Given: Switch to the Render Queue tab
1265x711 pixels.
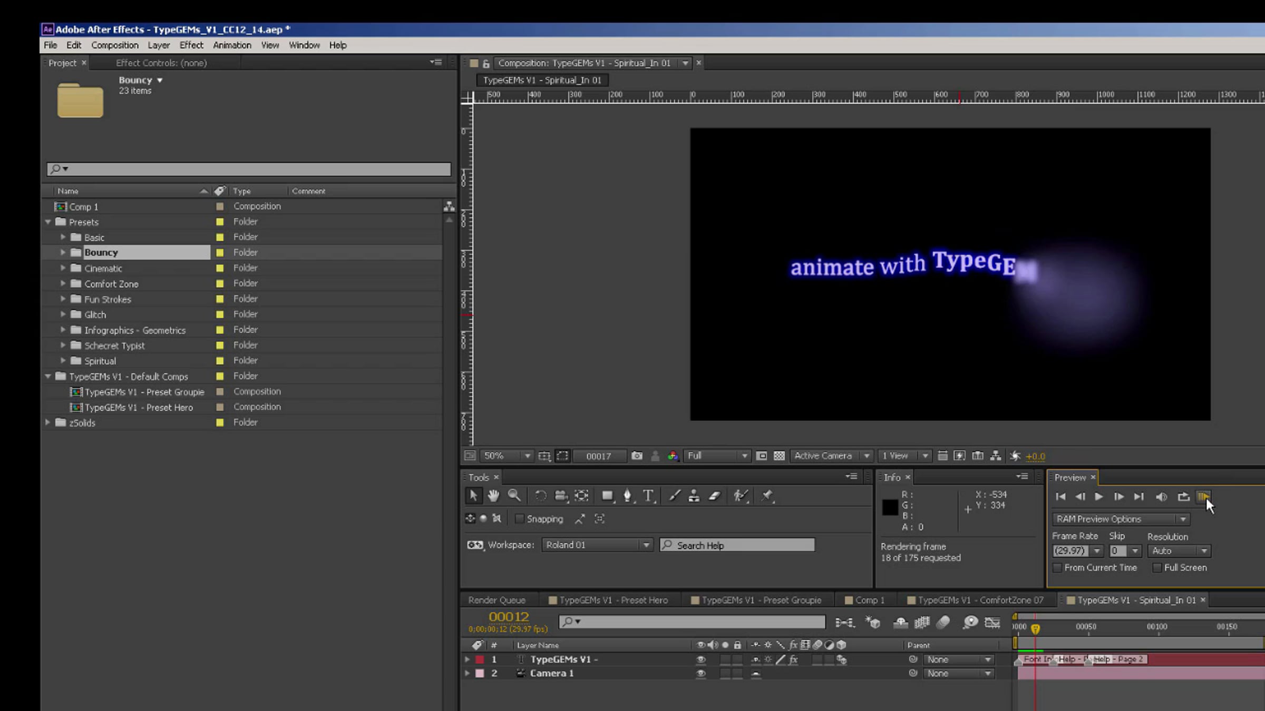Looking at the screenshot, I should [x=497, y=600].
